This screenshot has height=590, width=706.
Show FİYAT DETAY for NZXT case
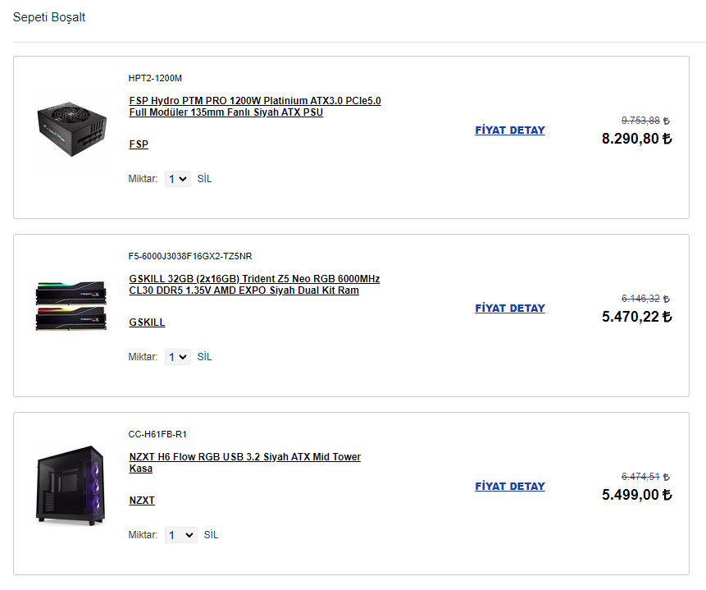[510, 487]
